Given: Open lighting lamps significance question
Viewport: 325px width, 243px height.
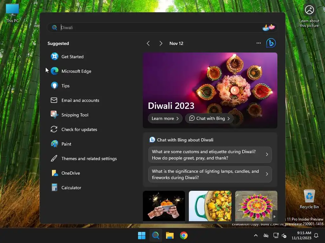Looking at the screenshot, I should coord(210,174).
